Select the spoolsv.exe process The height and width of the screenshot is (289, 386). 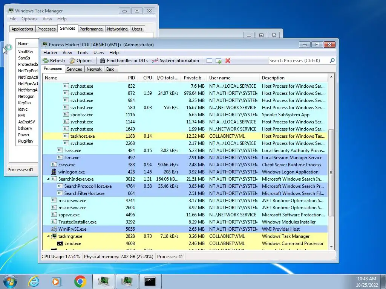[185, 115]
